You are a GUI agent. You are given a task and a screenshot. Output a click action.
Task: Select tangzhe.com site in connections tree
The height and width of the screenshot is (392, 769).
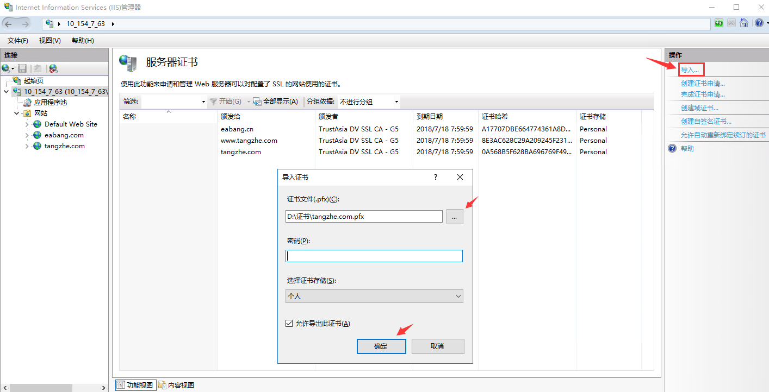[x=65, y=146]
